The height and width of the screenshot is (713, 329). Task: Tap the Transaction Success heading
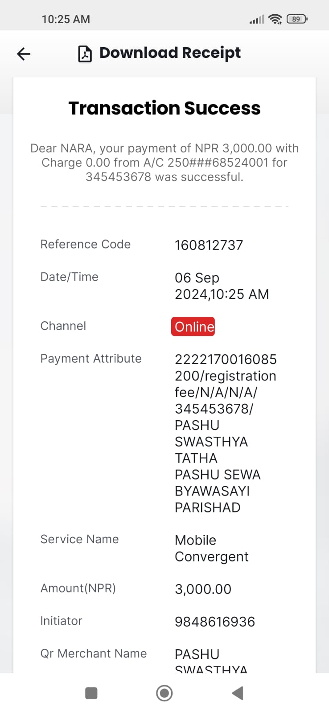point(164,108)
